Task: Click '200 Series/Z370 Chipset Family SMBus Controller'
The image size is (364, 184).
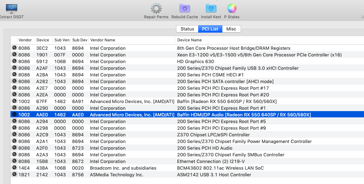Action: click(231, 155)
